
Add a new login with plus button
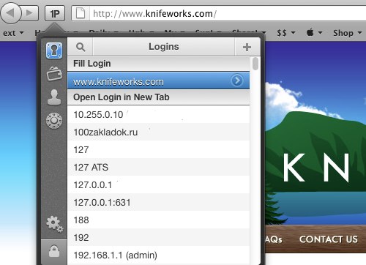pyautogui.click(x=247, y=47)
